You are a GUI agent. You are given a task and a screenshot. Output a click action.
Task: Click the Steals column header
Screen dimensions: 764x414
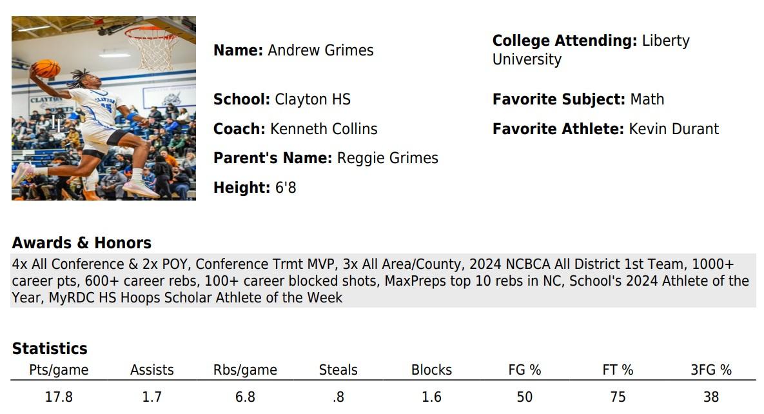tap(338, 370)
